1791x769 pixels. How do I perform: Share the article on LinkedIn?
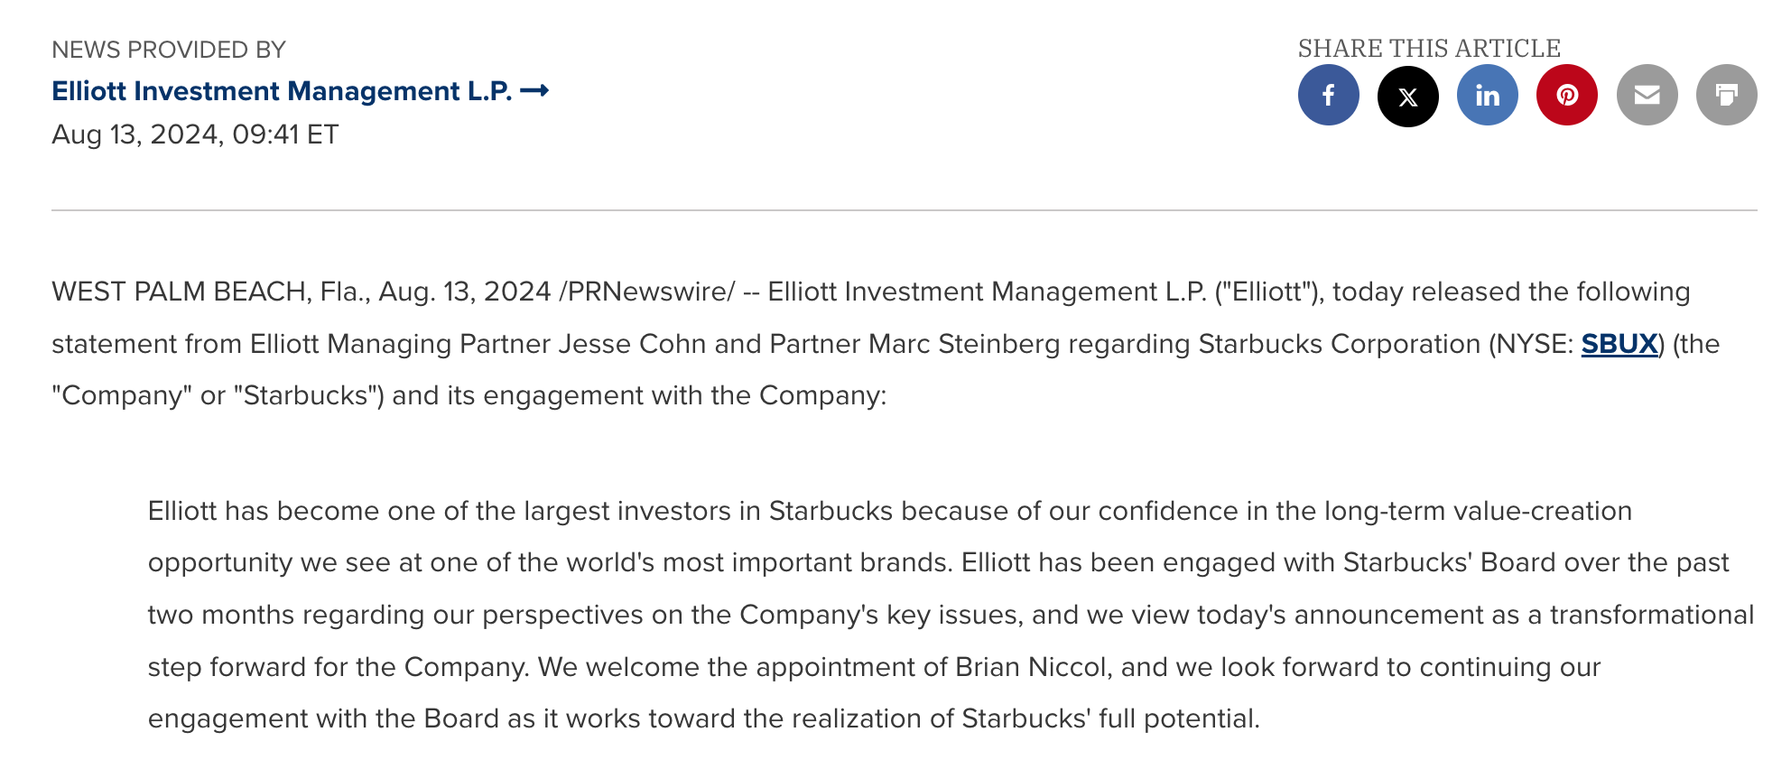pyautogui.click(x=1487, y=95)
